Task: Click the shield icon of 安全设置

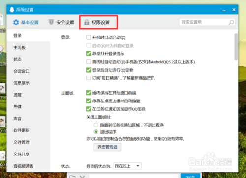Action: [51, 22]
